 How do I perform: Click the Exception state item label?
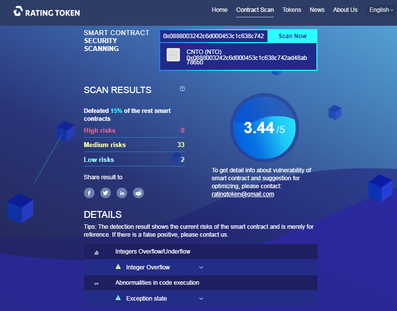(x=146, y=299)
